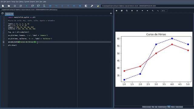Click the mulheres list definition line
The image size is (194, 109).
tap(22, 29)
